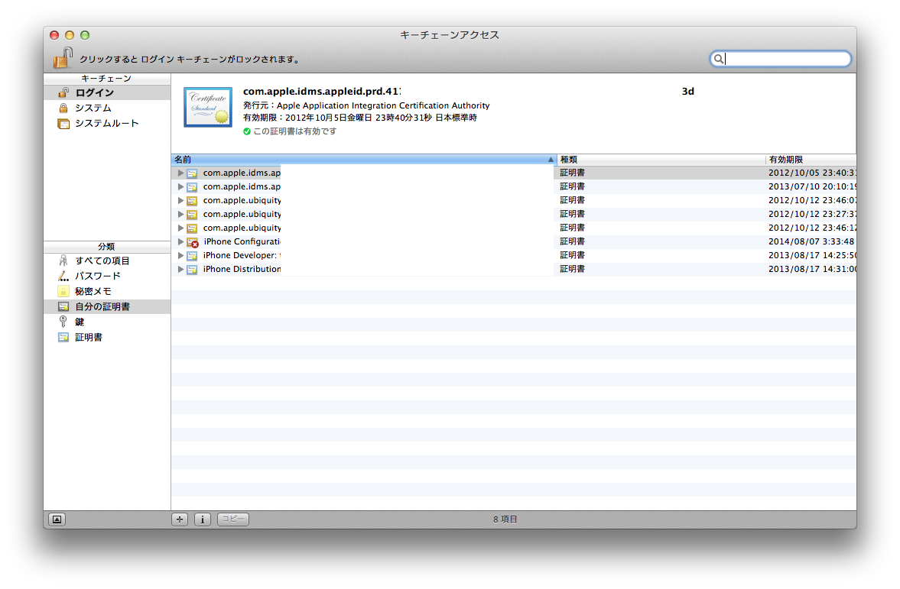Click the certificate icon beside 自分の証明書
The image size is (900, 589).
click(63, 307)
